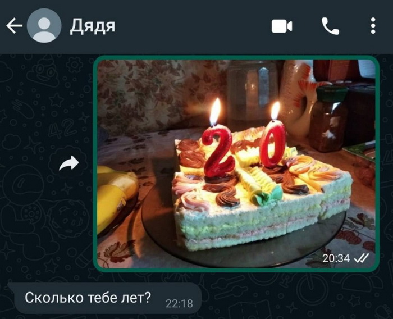Click the received message bubble tail
This screenshot has height=319, width=393.
pyautogui.click(x=11, y=286)
